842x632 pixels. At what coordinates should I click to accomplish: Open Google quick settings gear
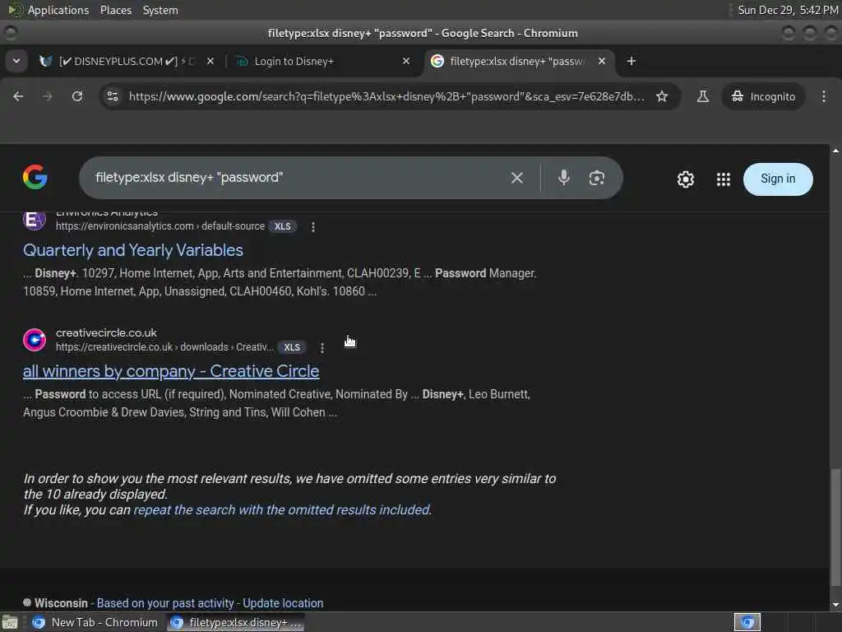click(x=686, y=179)
